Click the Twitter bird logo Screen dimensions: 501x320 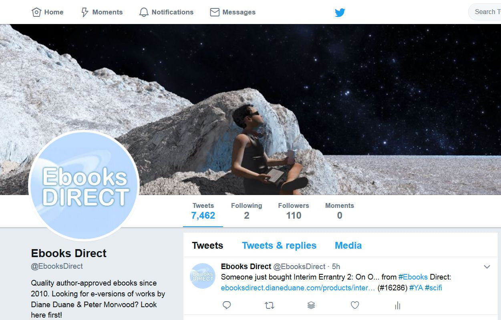[340, 12]
